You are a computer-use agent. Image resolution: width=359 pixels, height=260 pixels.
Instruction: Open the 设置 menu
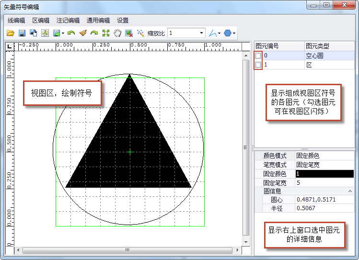pos(123,21)
